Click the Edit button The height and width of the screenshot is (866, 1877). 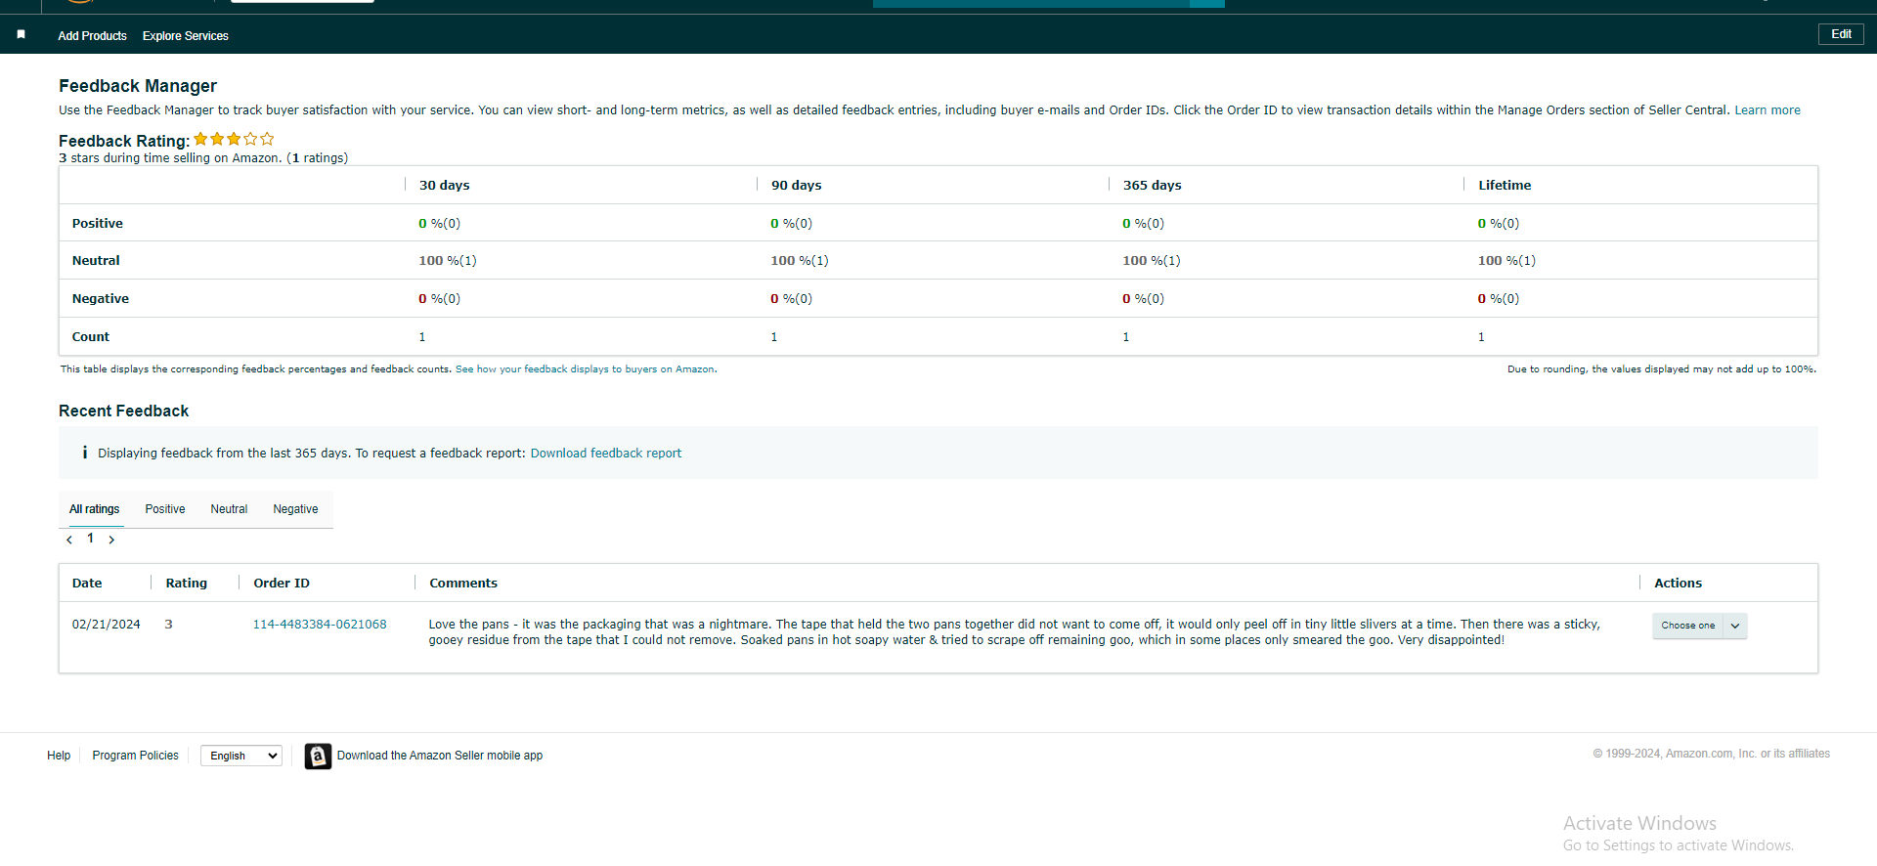[x=1841, y=34]
